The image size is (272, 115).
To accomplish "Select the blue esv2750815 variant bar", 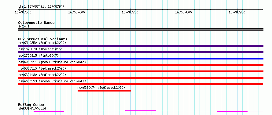I will click(x=141, y=59).
